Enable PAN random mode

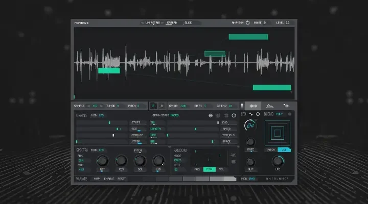pos(209,169)
